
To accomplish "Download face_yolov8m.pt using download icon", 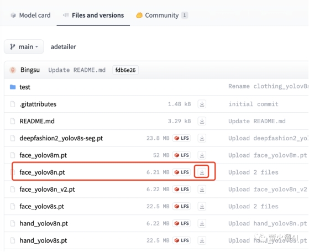I will point(202,155).
